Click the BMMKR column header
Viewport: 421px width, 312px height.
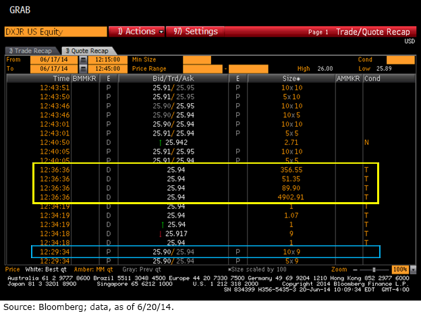(84, 78)
